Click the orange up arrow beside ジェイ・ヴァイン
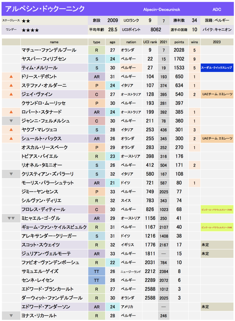235x321 pixels. pyautogui.click(x=11, y=94)
